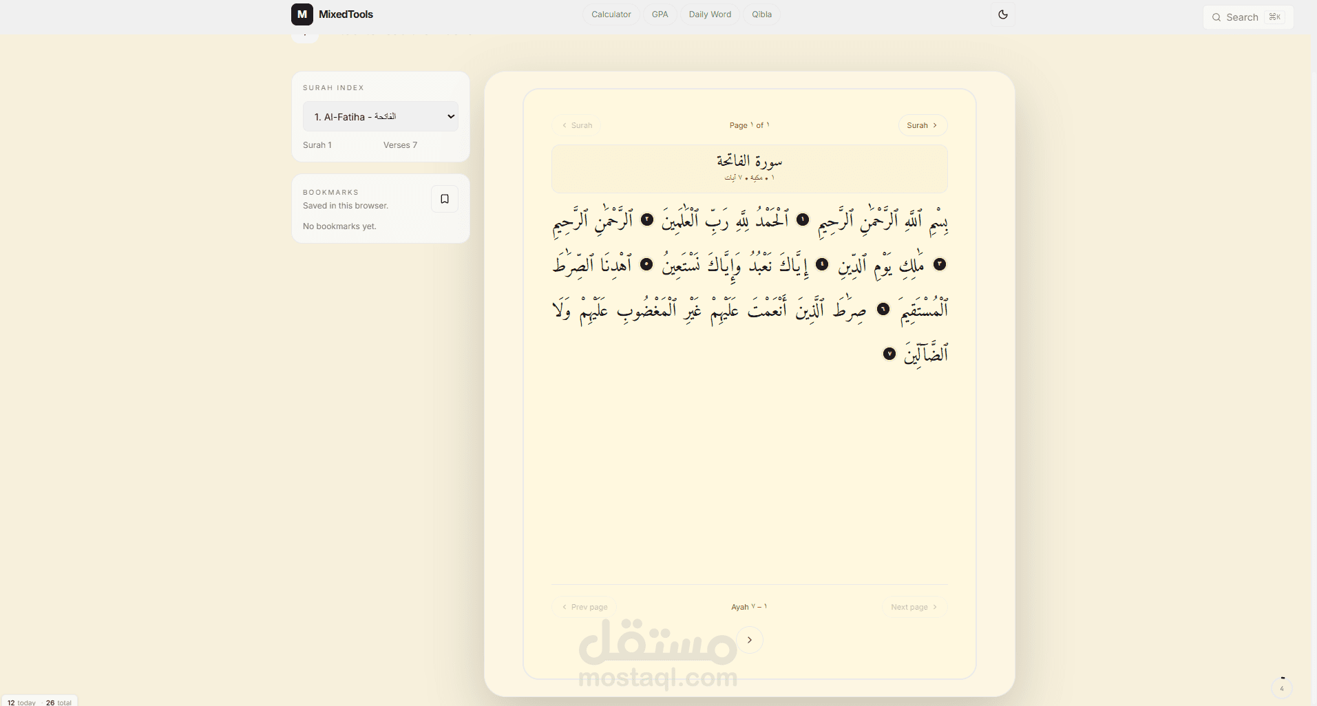Click the 'Surah 1' label
The image size is (1317, 706).
coord(317,145)
